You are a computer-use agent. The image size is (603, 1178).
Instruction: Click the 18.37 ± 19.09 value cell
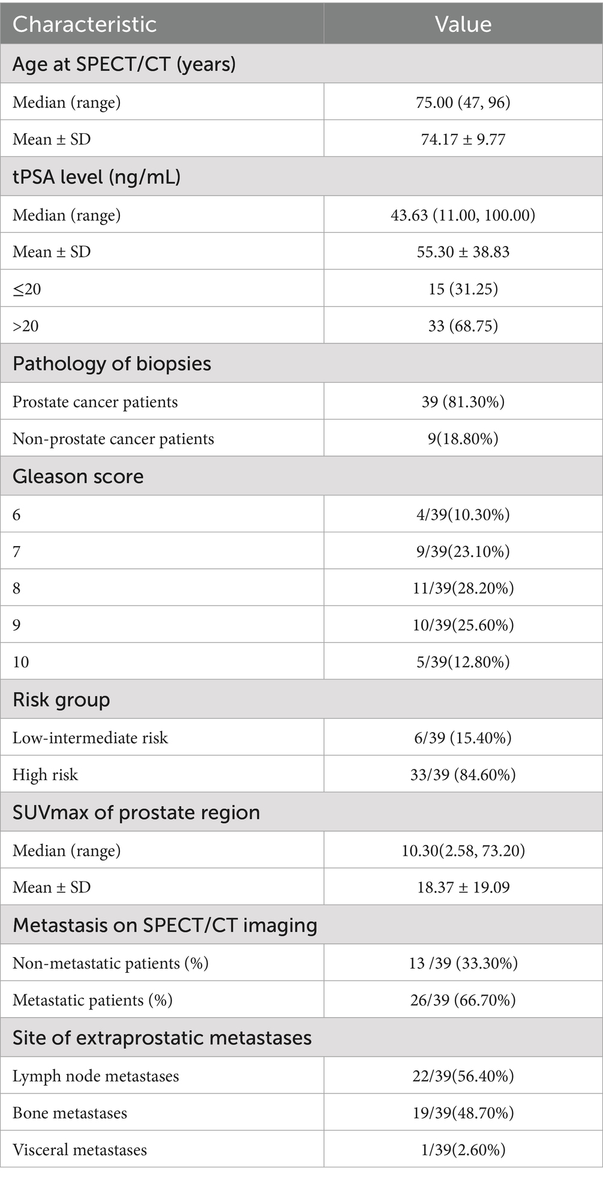click(463, 887)
